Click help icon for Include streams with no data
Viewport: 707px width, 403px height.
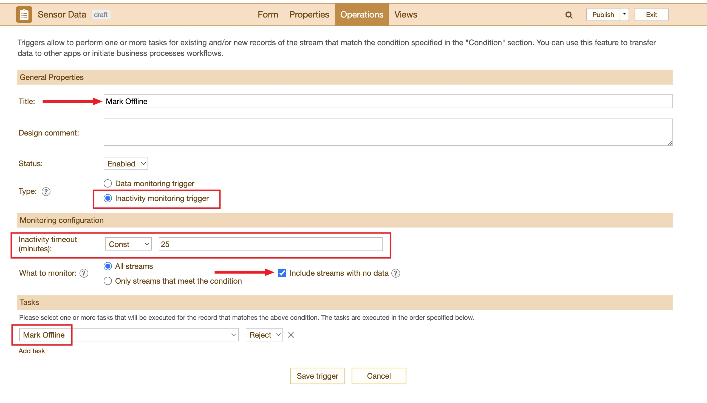[396, 273]
